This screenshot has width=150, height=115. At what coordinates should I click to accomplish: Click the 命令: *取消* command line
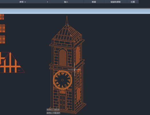53,113
